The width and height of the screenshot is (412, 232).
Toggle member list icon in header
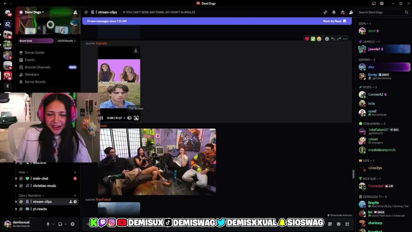point(351,12)
